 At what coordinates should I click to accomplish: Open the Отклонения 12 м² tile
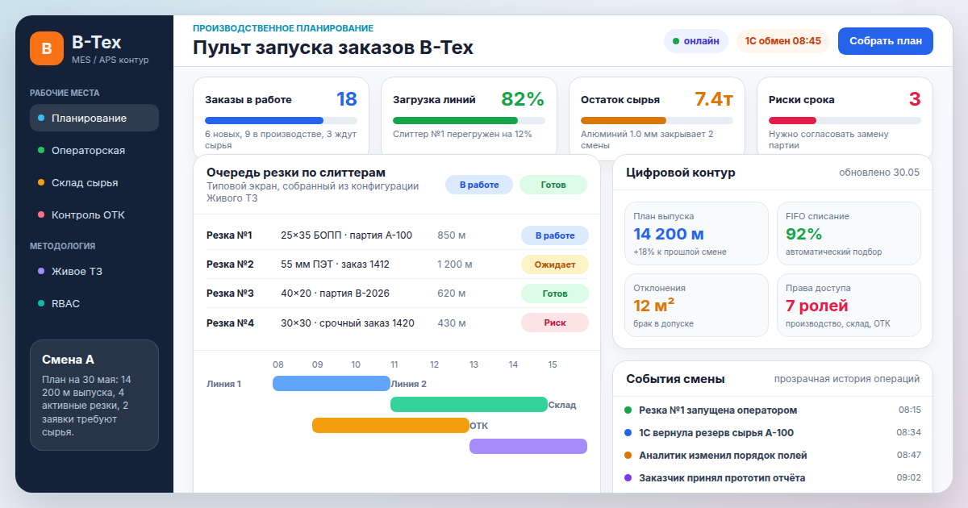[x=697, y=306]
